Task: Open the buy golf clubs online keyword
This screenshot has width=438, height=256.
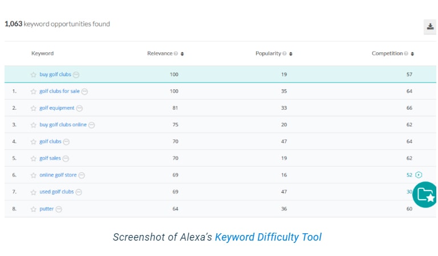Action: pyautogui.click(x=63, y=125)
